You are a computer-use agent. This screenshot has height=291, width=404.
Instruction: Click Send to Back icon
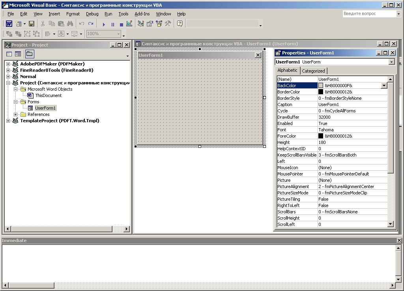pyautogui.click(x=18, y=34)
